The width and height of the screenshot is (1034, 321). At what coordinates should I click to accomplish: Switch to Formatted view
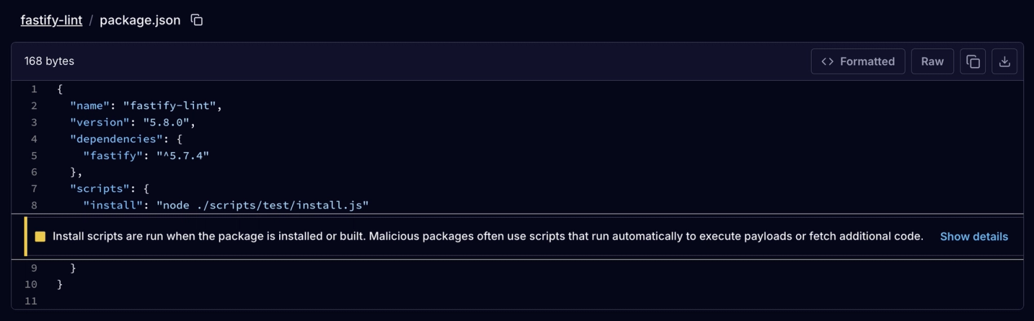coord(858,61)
